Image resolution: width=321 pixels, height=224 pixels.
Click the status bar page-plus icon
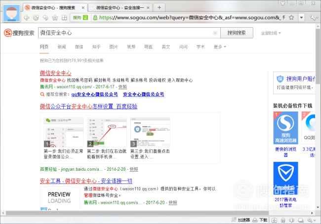(274, 220)
